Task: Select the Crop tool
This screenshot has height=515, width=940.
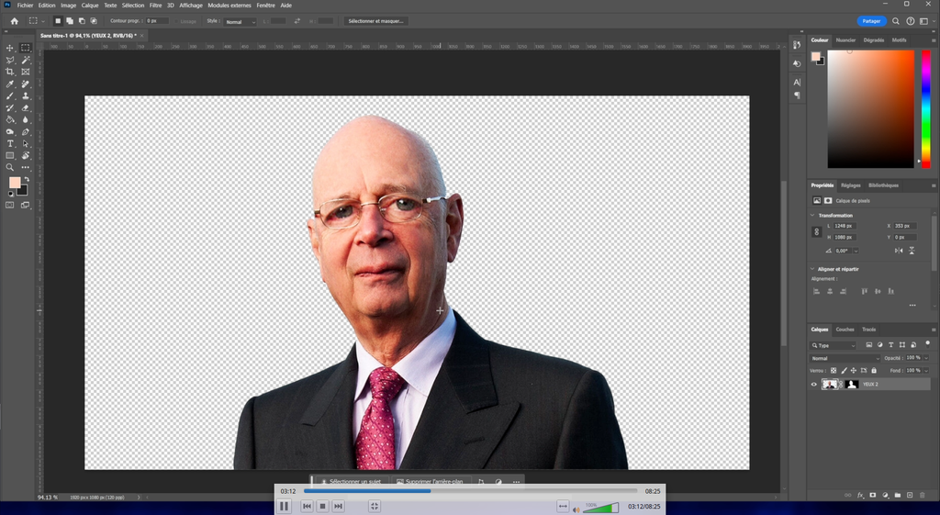Action: pyautogui.click(x=10, y=72)
